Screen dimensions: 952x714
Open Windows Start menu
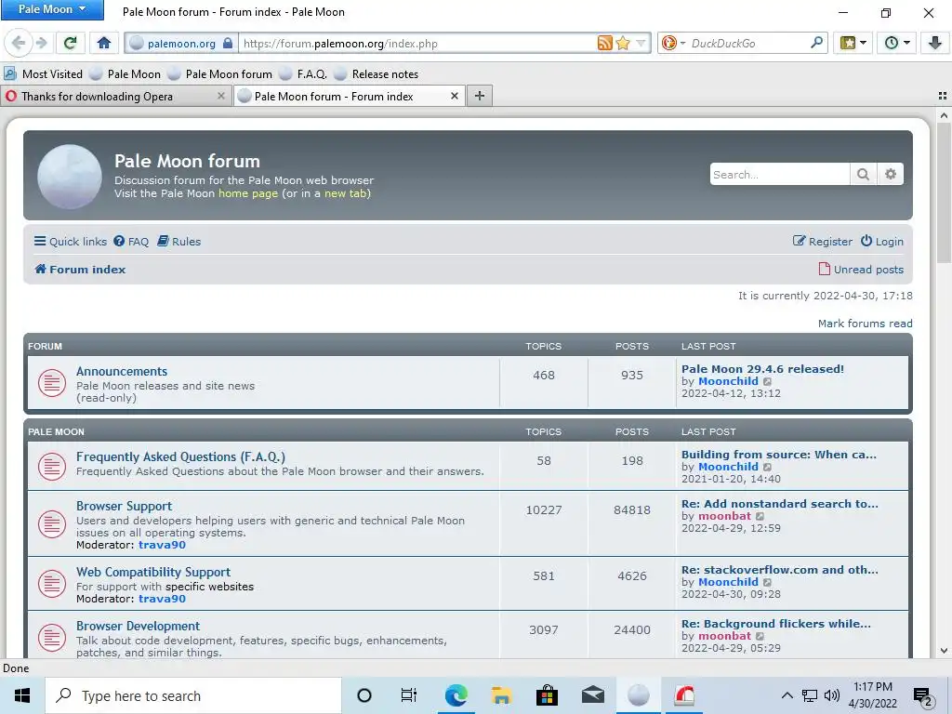(x=22, y=695)
